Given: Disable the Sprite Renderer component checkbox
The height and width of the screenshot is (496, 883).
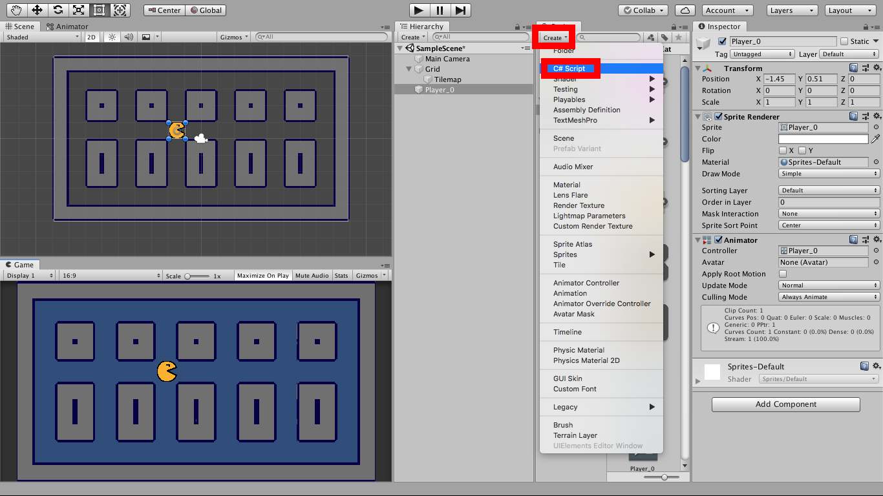Looking at the screenshot, I should pos(718,116).
